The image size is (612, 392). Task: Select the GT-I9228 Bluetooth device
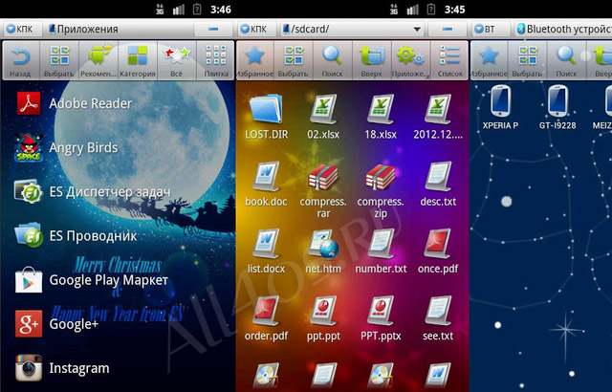click(557, 107)
